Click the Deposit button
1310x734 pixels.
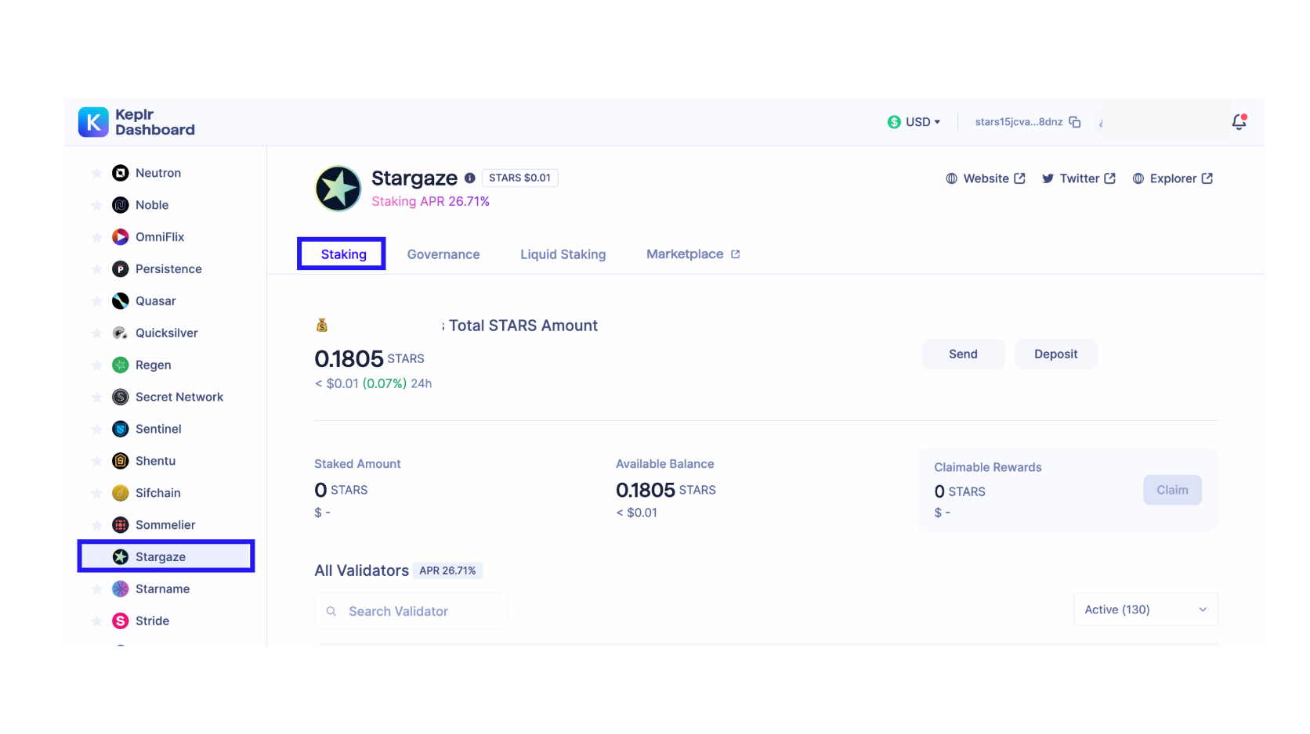pos(1055,354)
